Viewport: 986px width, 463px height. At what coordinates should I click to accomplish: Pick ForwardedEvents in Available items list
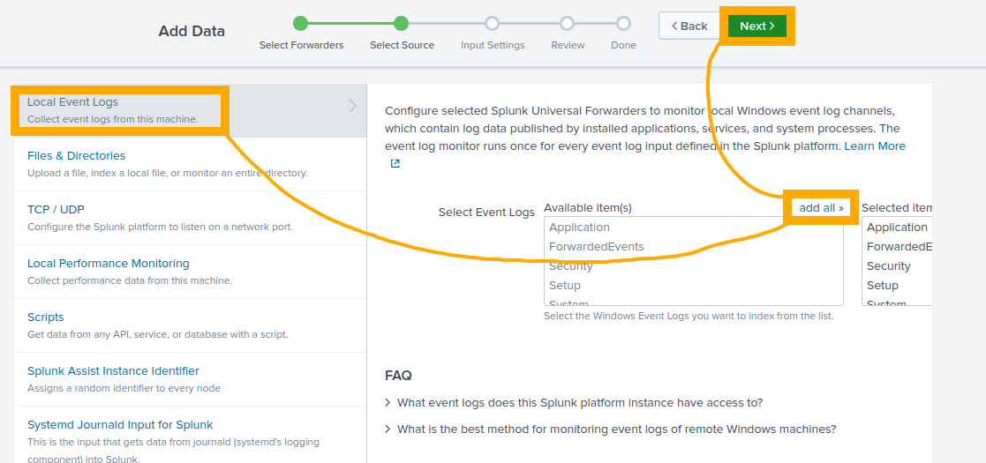(693, 247)
